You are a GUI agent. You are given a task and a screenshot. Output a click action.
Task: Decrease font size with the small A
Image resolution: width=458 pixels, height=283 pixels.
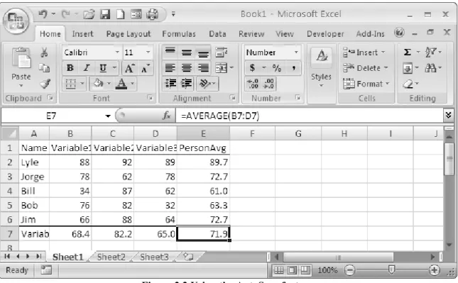[x=145, y=69]
